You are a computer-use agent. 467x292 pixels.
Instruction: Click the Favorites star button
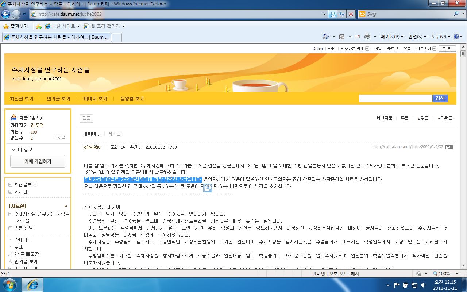click(x=15, y=26)
